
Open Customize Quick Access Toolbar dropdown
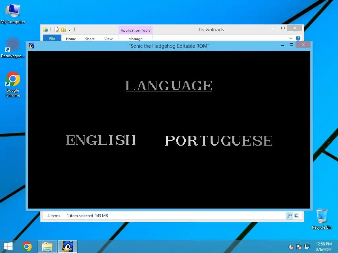point(70,30)
